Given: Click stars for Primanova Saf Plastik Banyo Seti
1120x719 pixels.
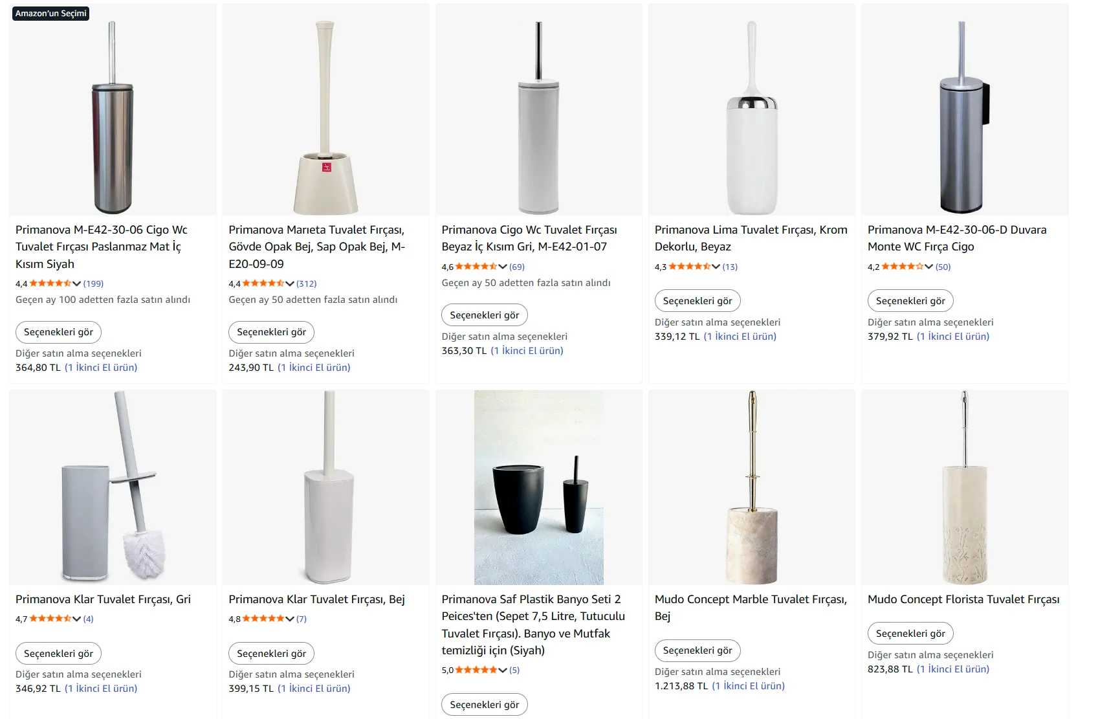Looking at the screenshot, I should [476, 670].
